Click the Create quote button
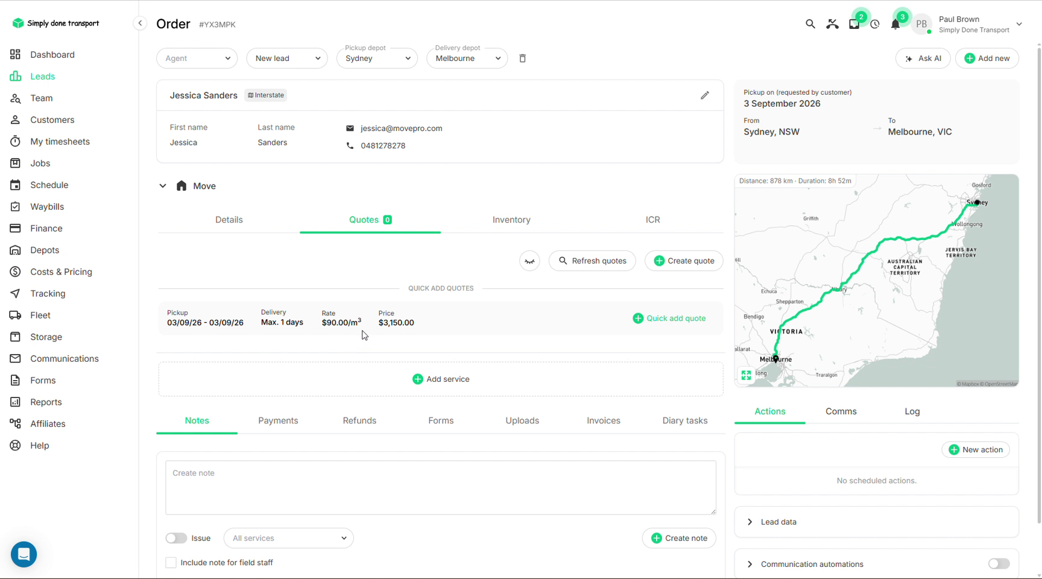Viewport: 1042px width, 579px height. (684, 261)
